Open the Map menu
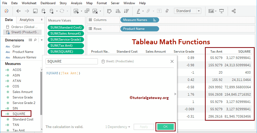Image resolution: width=257 pixels, height=133 pixels. point(89,3)
